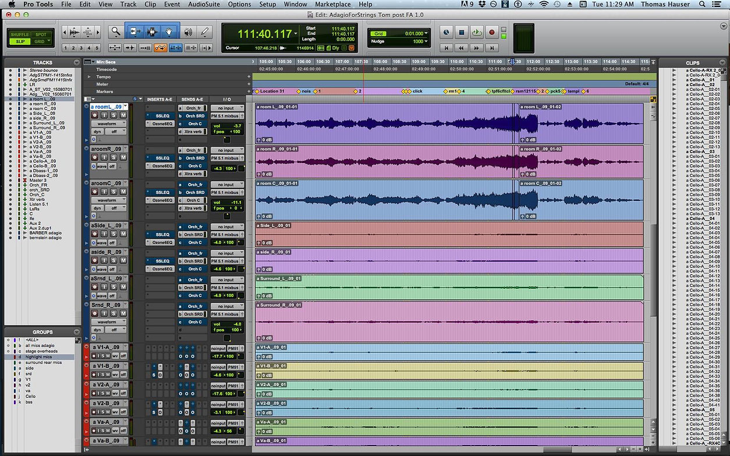Viewport: 730px width, 456px height.
Task: Open the File menu
Action: 66,4
